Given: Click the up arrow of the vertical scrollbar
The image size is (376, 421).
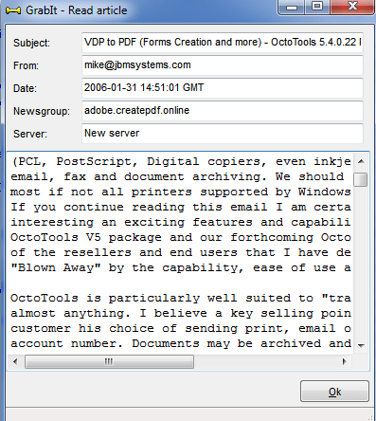Looking at the screenshot, I should click(x=361, y=161).
